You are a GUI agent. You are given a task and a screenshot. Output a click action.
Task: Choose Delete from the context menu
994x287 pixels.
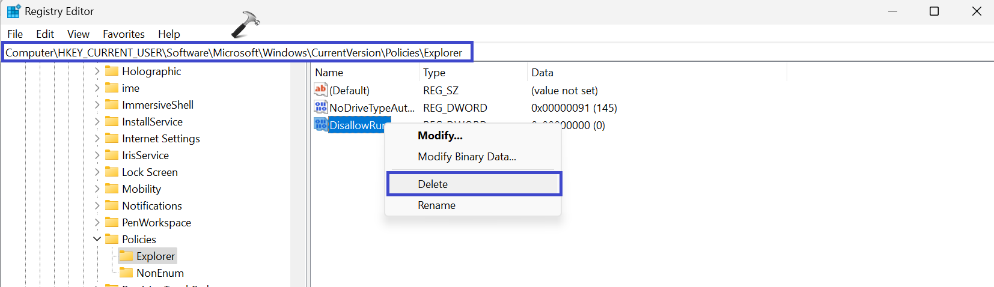click(433, 184)
